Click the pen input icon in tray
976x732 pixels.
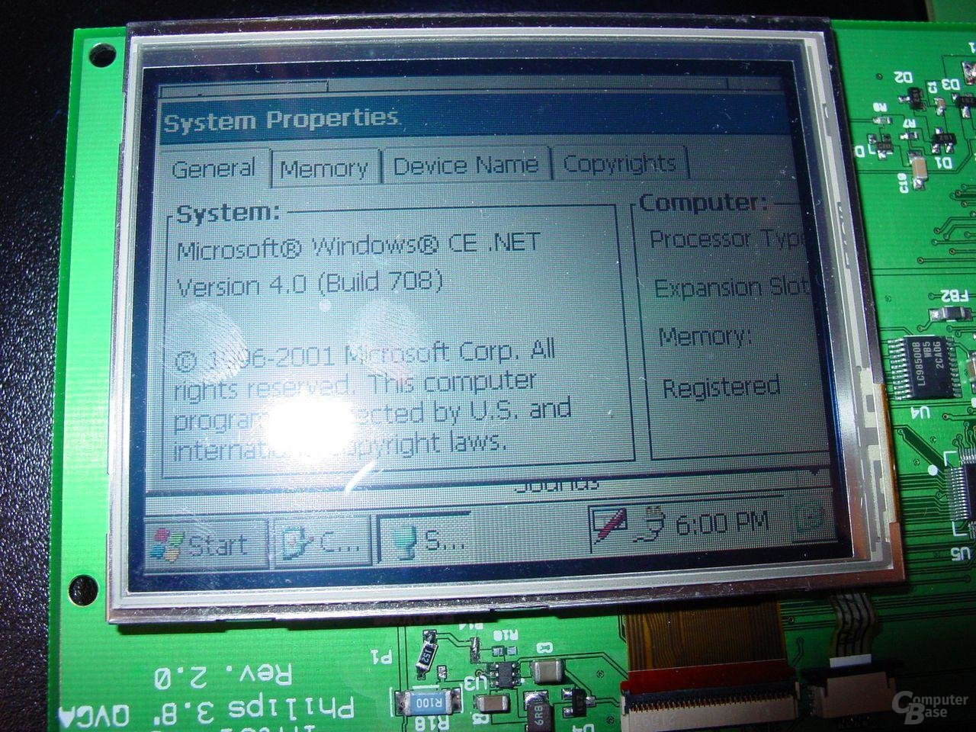(609, 525)
